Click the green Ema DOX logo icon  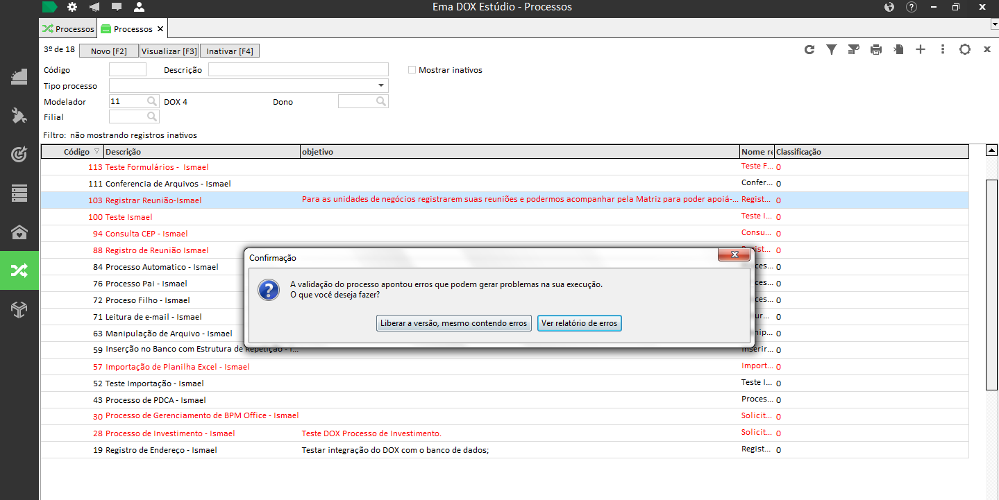(50, 7)
